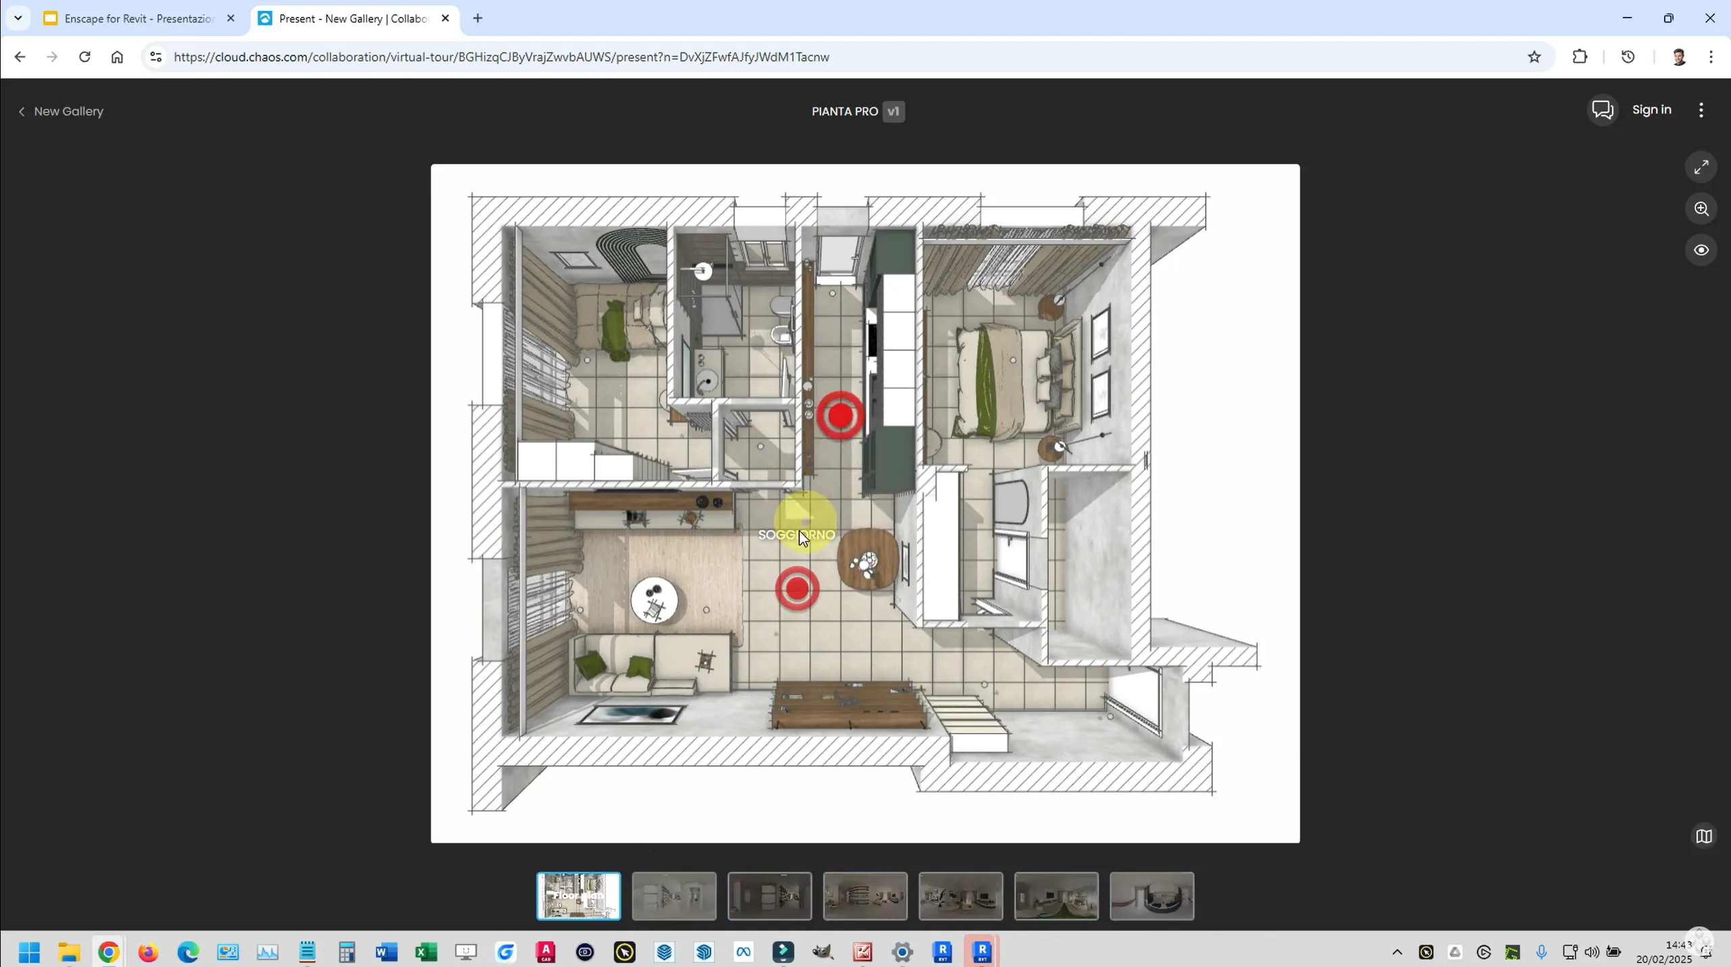Image resolution: width=1731 pixels, height=967 pixels.
Task: Open the browser extensions puzzle icon
Action: (1580, 57)
